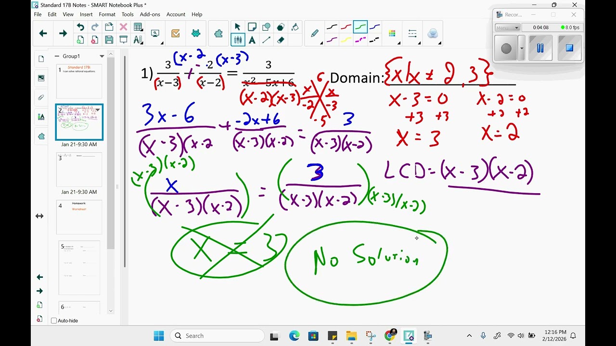
Task: Open the File menu
Action: [x=38, y=14]
